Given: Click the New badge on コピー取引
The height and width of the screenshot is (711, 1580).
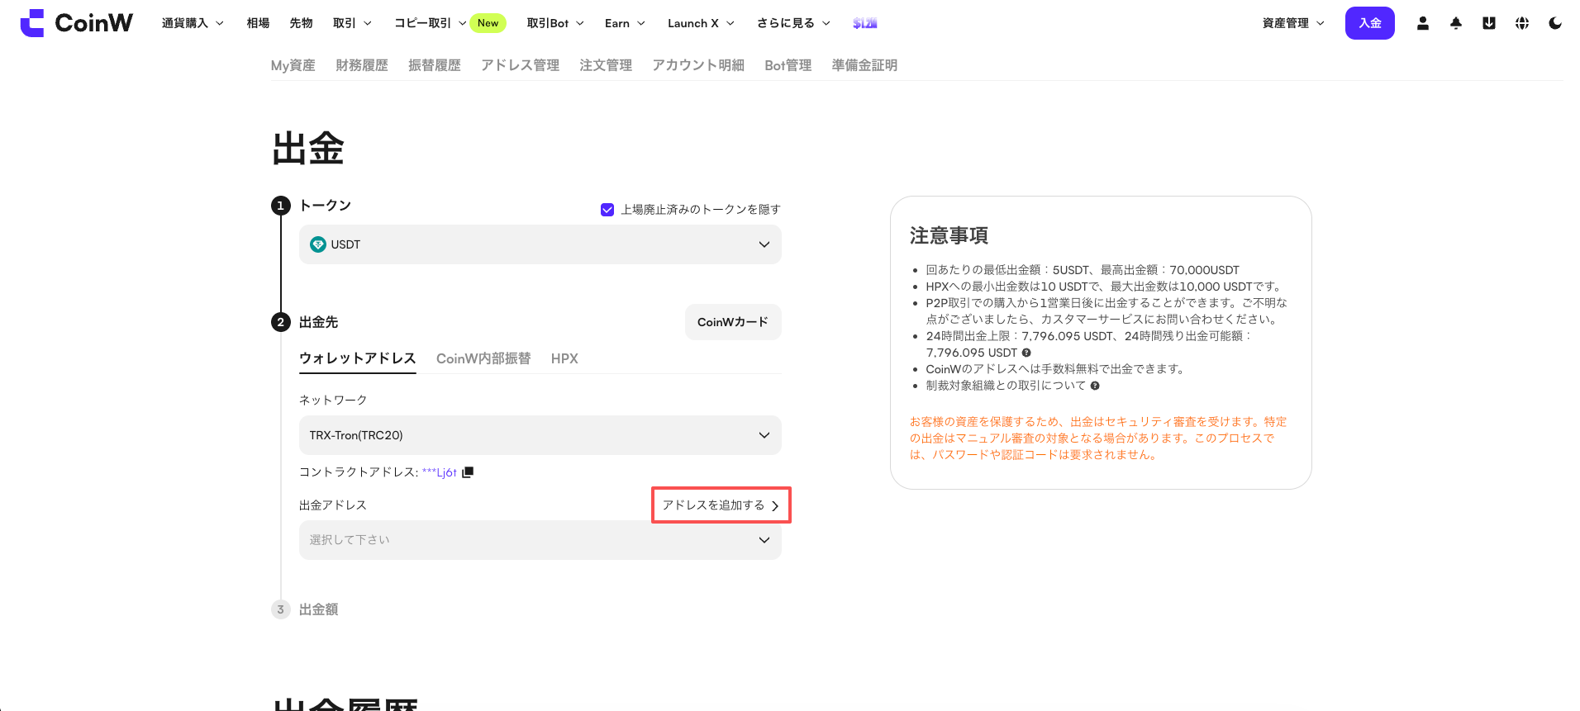Looking at the screenshot, I should click(488, 23).
